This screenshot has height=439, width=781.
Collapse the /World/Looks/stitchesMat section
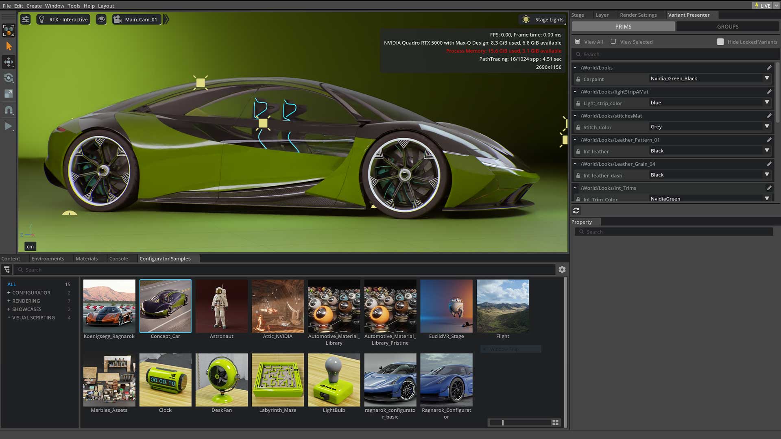(575, 116)
